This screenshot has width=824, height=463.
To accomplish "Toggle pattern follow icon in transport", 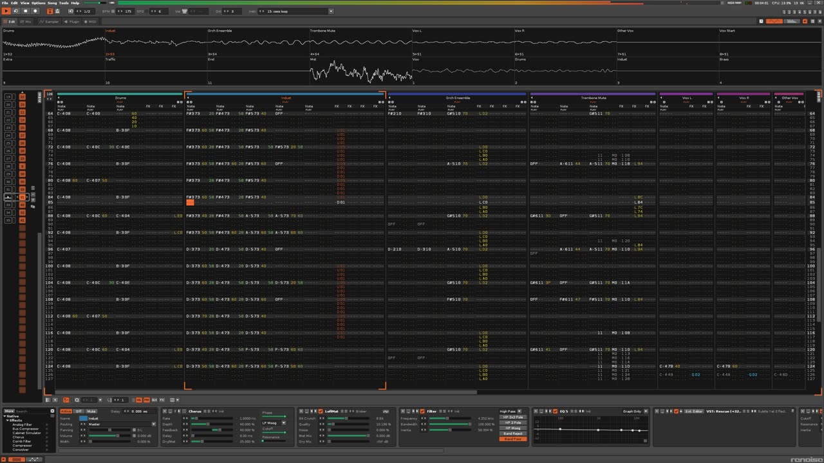I will point(50,11).
